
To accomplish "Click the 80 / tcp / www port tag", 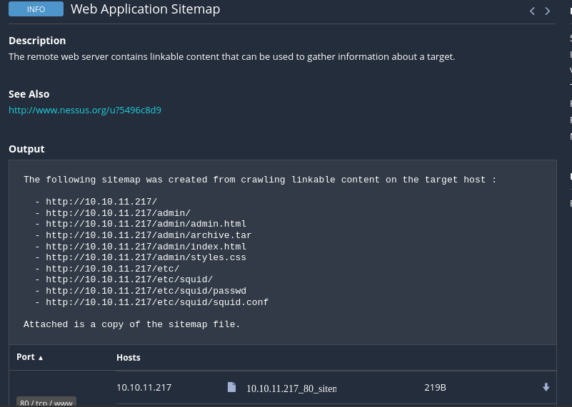I will (x=46, y=402).
